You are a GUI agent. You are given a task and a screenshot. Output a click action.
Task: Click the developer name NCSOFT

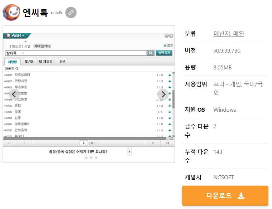tap(223, 177)
